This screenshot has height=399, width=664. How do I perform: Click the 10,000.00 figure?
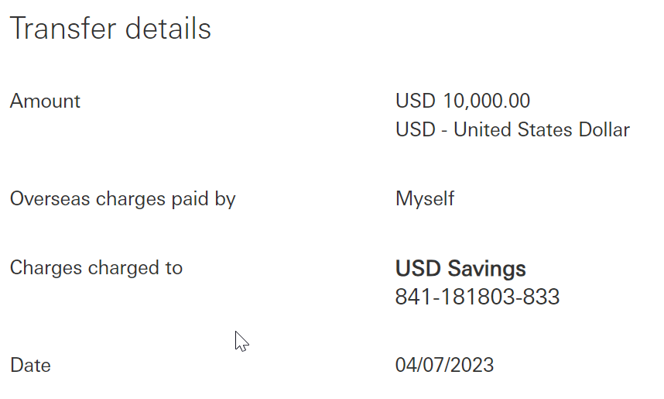tap(487, 101)
